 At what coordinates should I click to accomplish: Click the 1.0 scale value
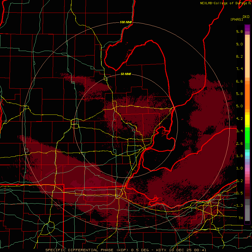tap(239, 168)
